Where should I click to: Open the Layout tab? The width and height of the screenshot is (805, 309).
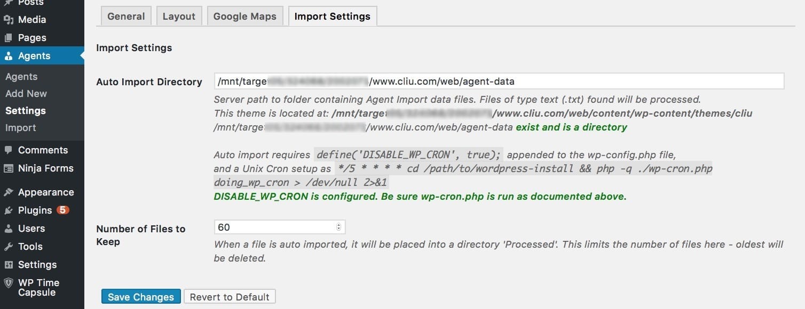pyautogui.click(x=179, y=16)
